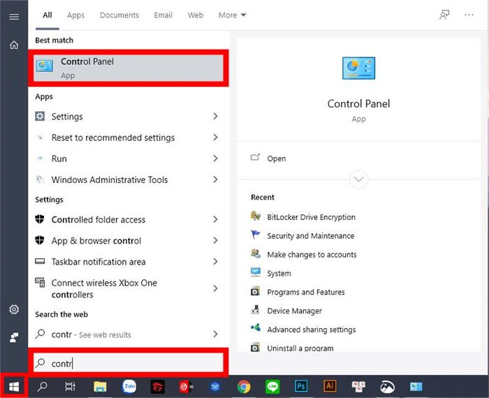Viewport: 489px width, 398px height.
Task: Open Zalo app from taskbar
Action: click(x=129, y=386)
